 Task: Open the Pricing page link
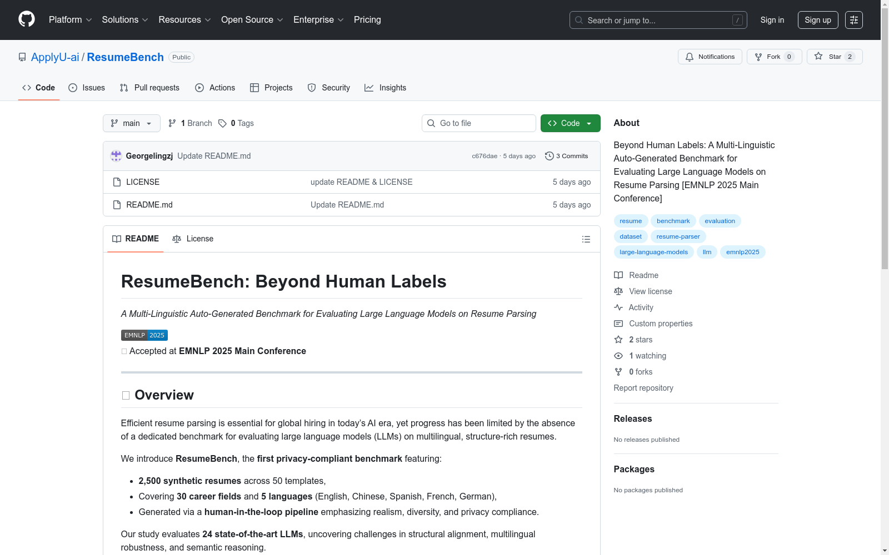(x=367, y=20)
